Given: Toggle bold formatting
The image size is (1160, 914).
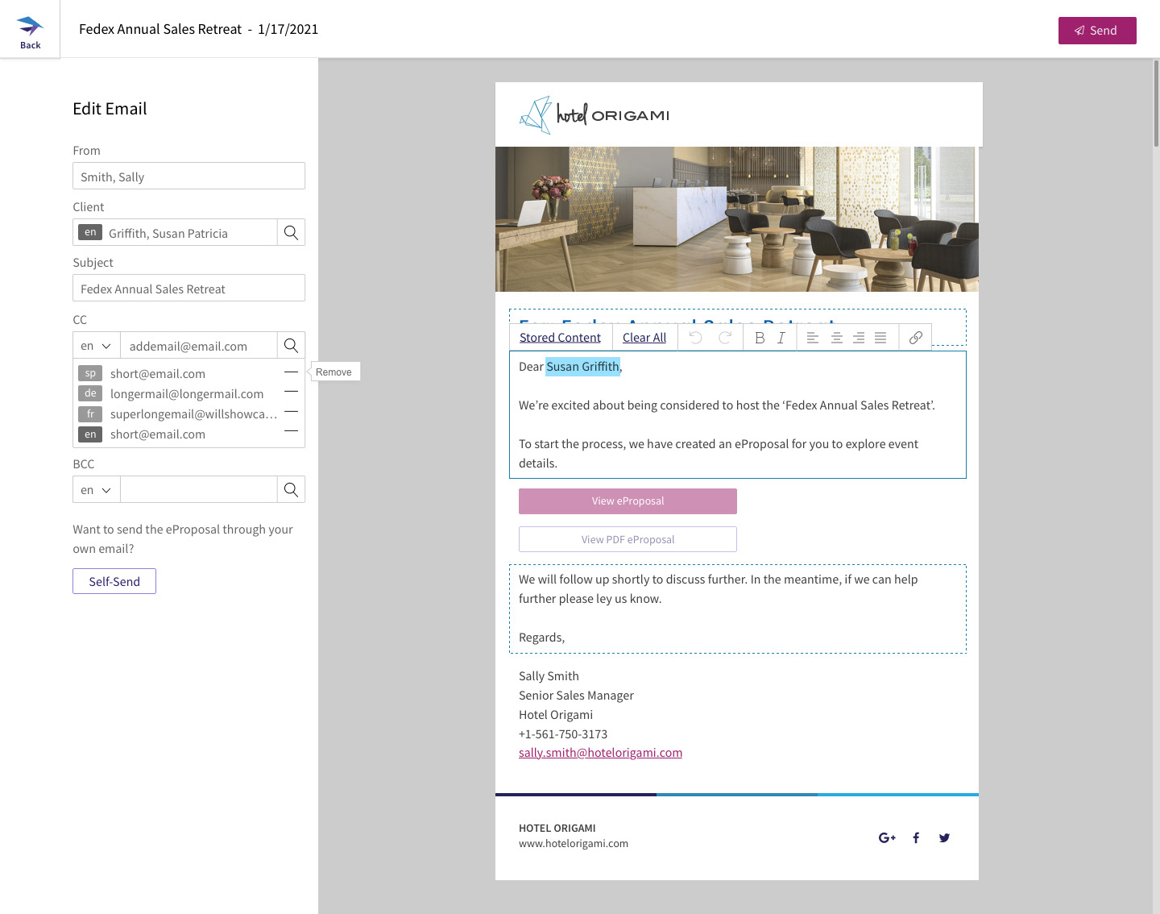Looking at the screenshot, I should pos(760,338).
